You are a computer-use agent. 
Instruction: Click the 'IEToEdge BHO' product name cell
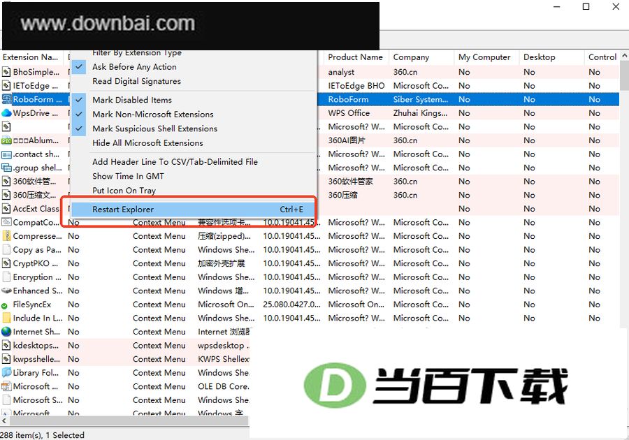(356, 86)
